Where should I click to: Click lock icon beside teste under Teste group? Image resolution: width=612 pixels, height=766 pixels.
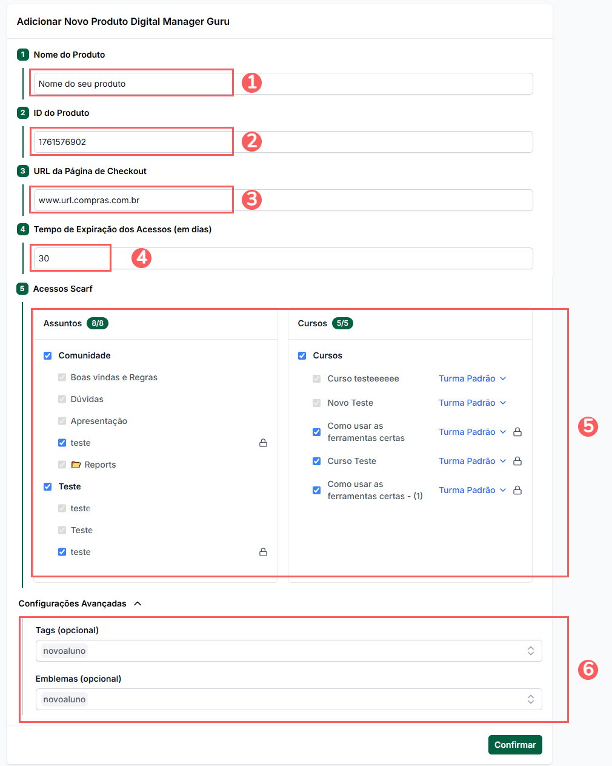[263, 552]
